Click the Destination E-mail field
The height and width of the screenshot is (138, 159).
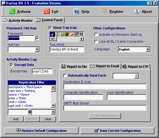pos(105,86)
